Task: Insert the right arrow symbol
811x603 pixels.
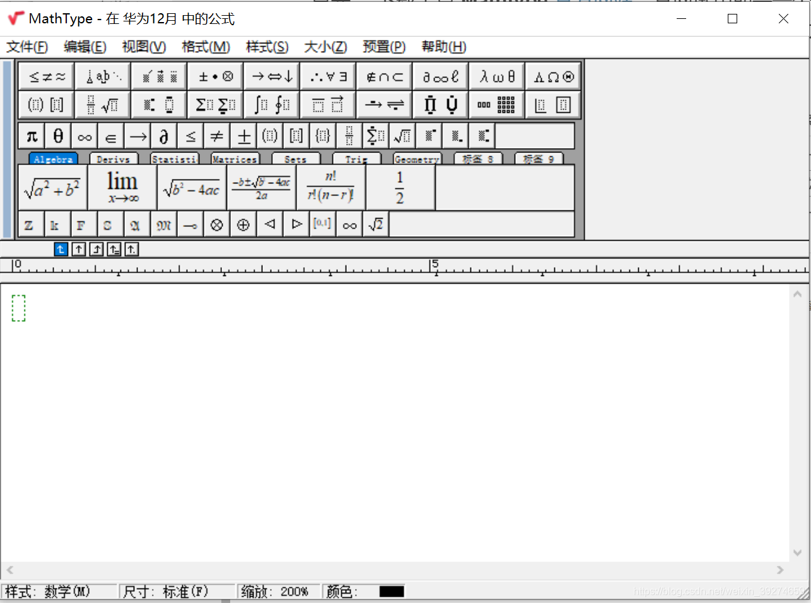Action: [x=137, y=135]
